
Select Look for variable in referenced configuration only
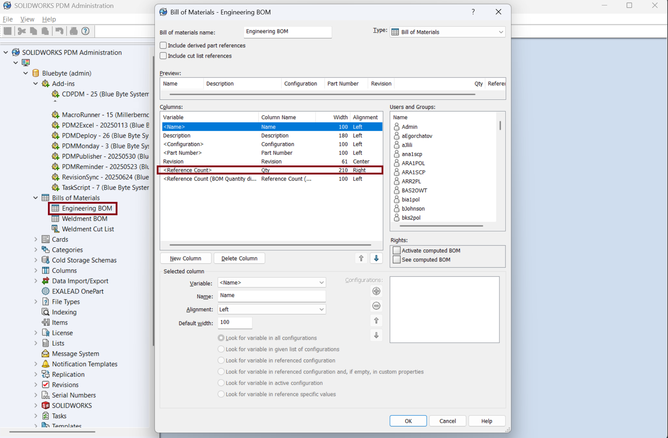click(x=221, y=360)
